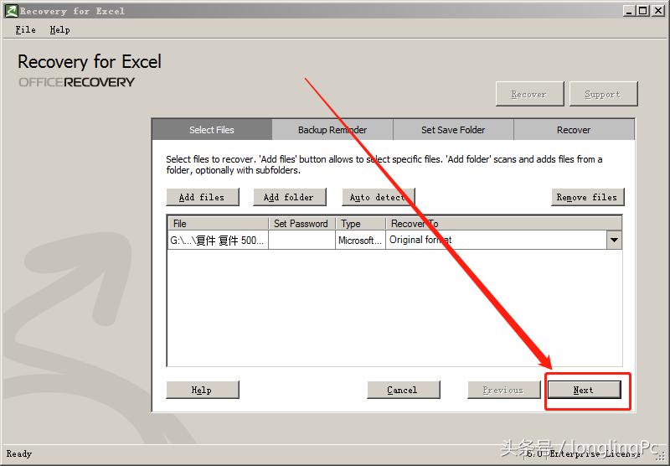The width and height of the screenshot is (670, 466).
Task: Click the Cancel button
Action: pyautogui.click(x=403, y=390)
